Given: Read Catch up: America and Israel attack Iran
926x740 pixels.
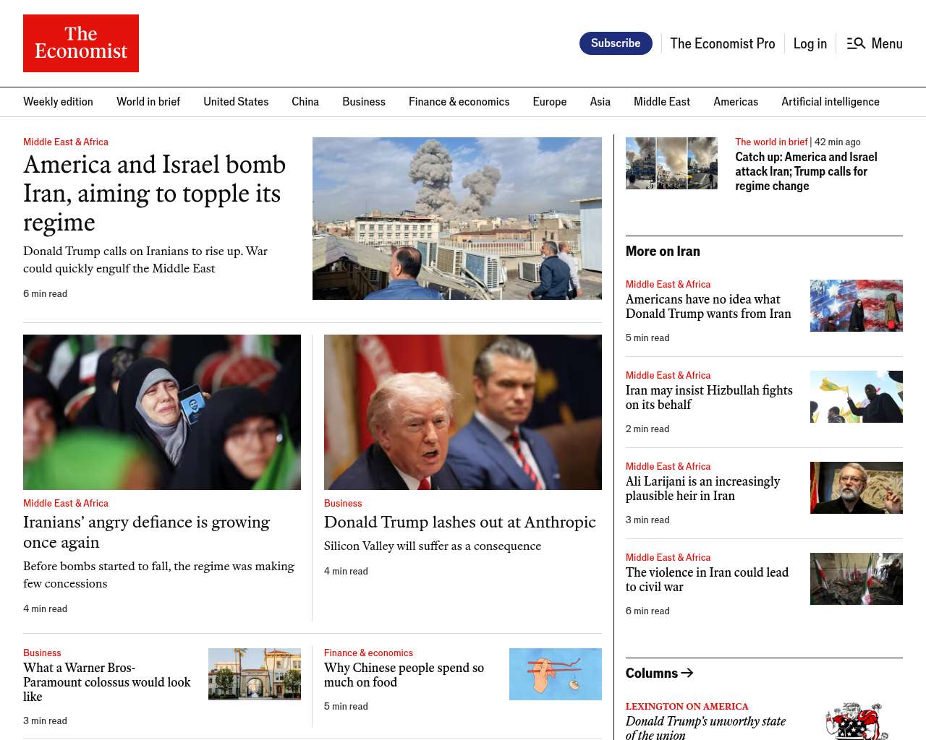Looking at the screenshot, I should coord(806,171).
